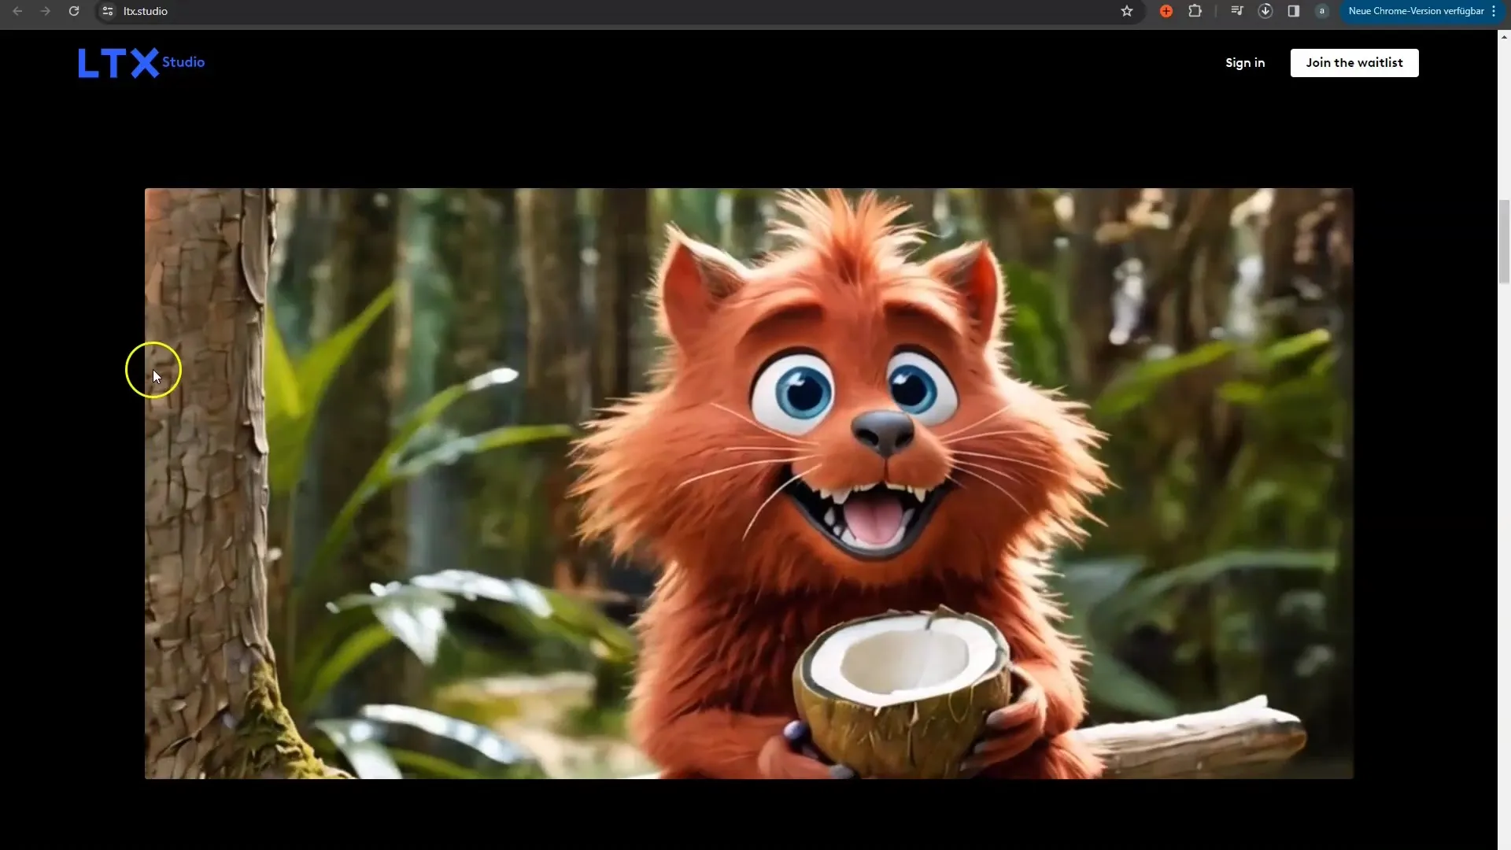The height and width of the screenshot is (850, 1511).
Task: Click the browser tab manager icon
Action: point(1236,10)
